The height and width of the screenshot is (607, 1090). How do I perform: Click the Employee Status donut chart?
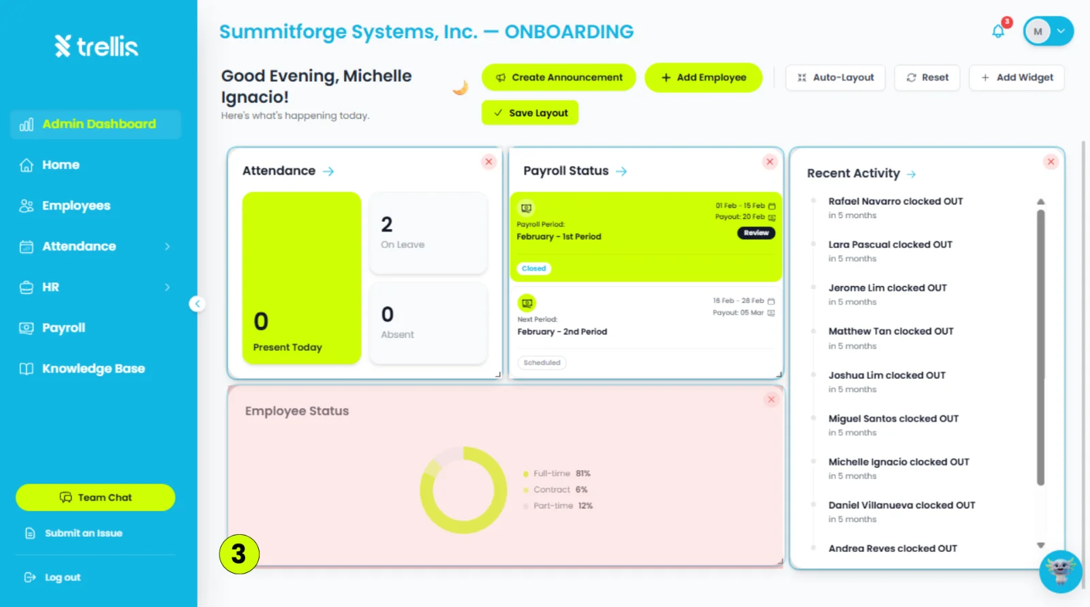pos(463,490)
